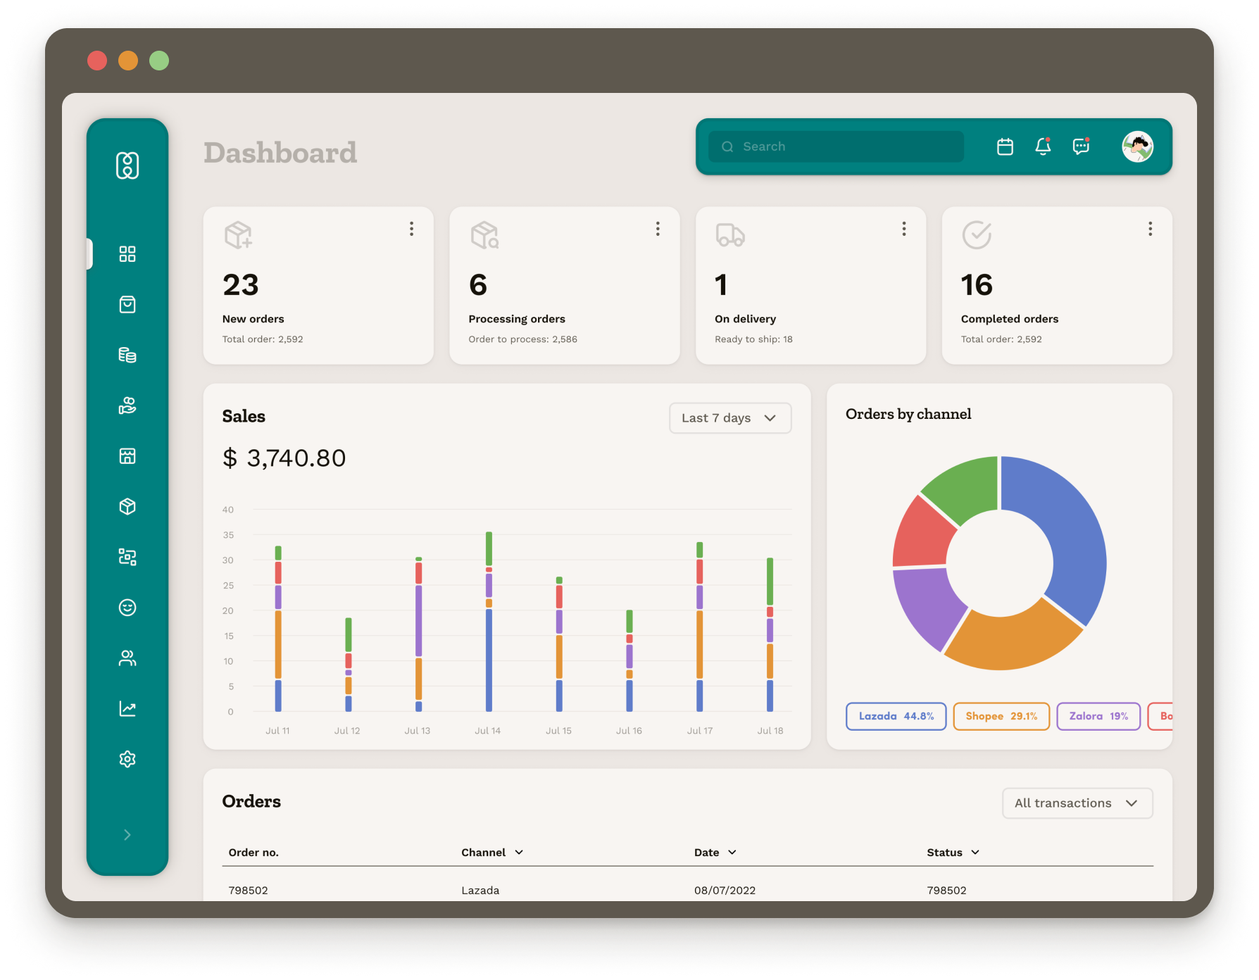Sort orders by the Channel column arrow

(520, 852)
